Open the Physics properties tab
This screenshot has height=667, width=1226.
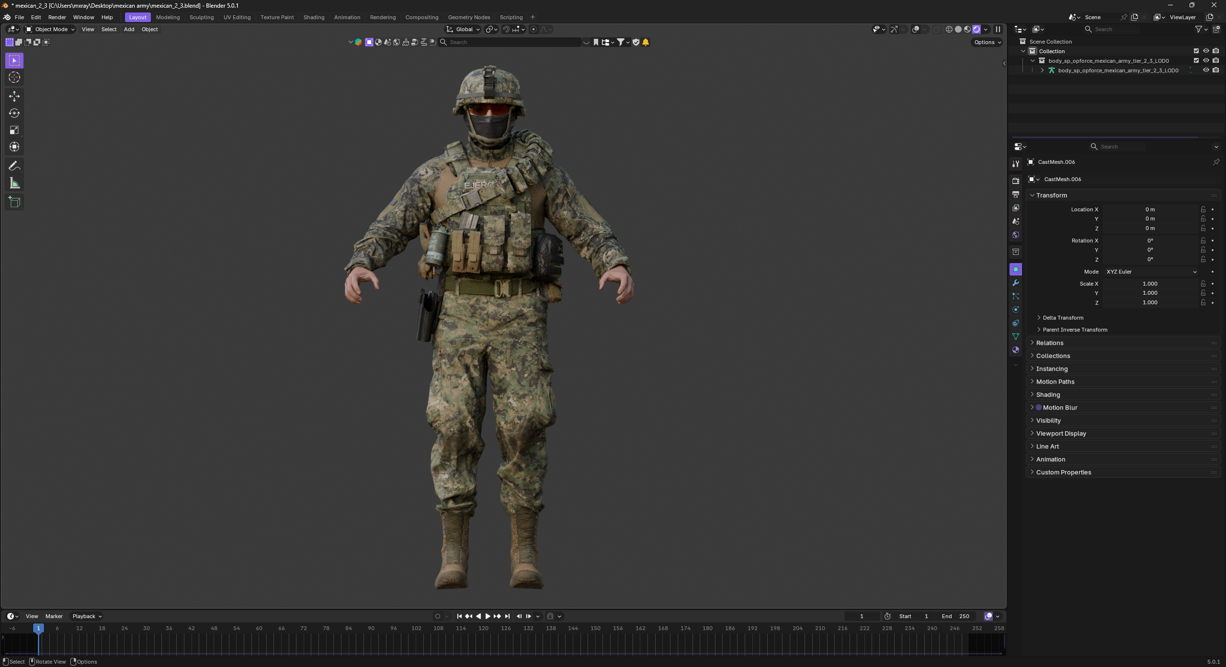(x=1016, y=310)
